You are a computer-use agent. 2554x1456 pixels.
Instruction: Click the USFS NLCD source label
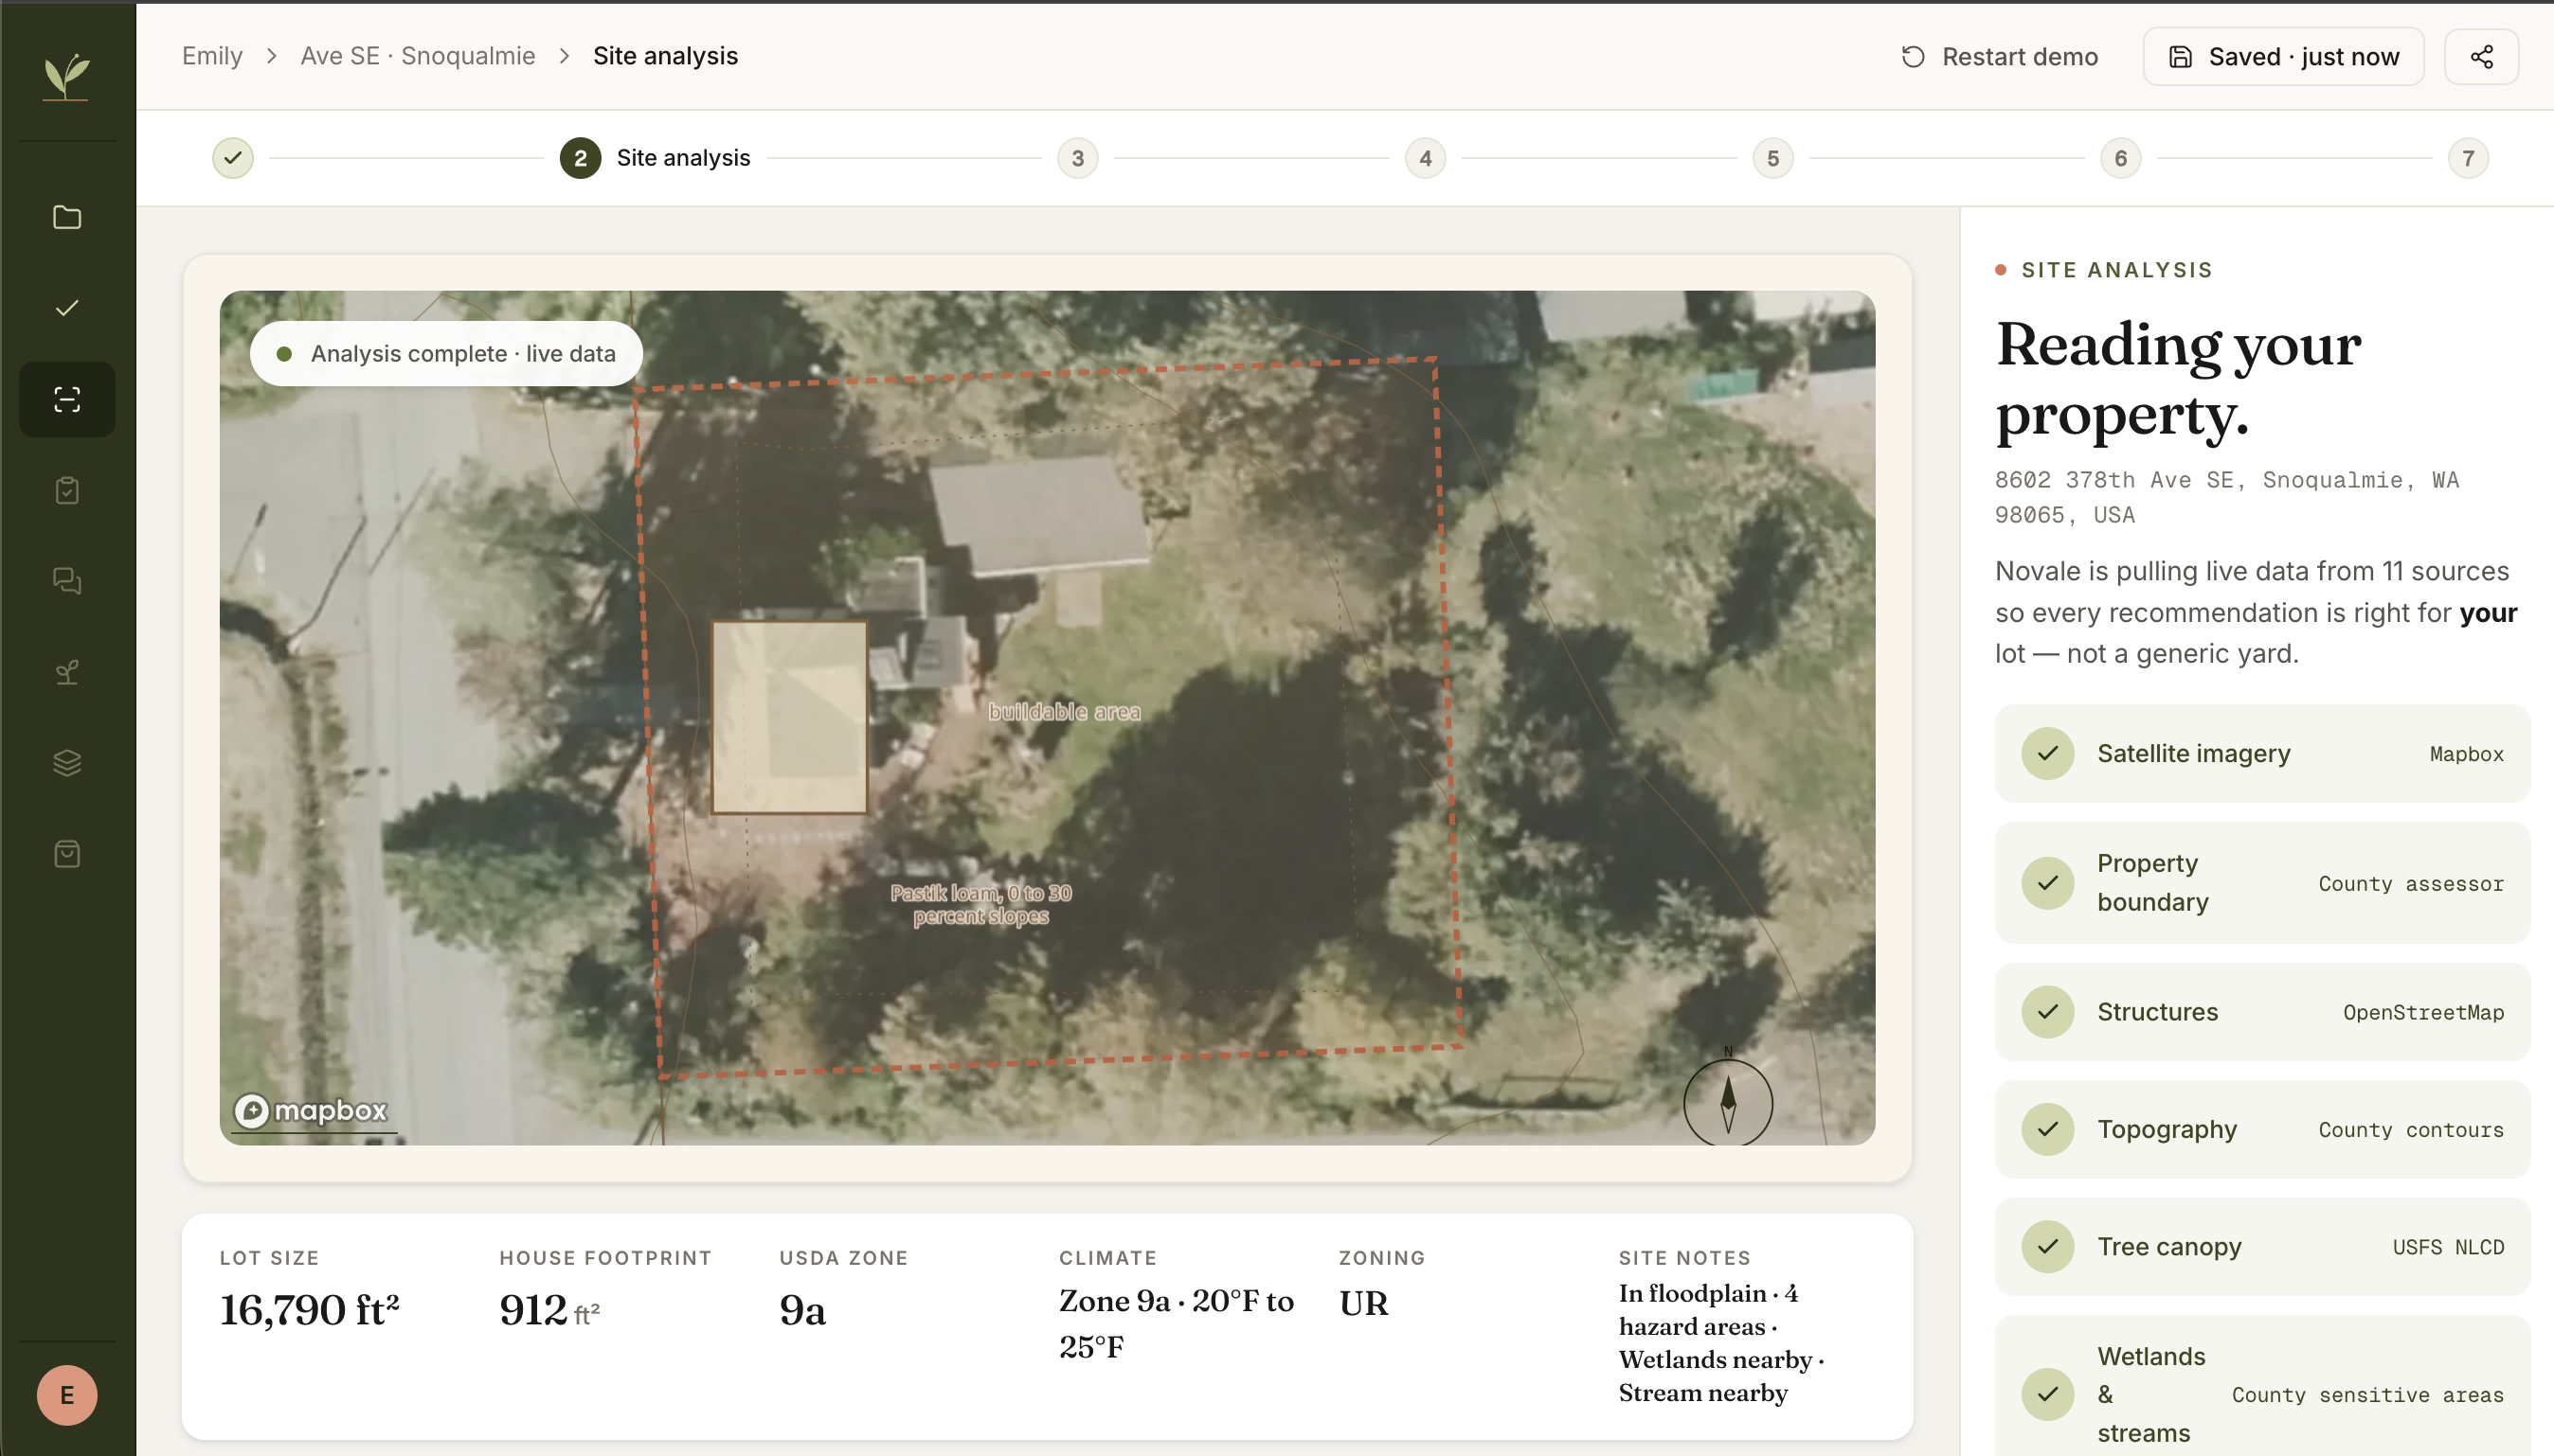2448,1247
